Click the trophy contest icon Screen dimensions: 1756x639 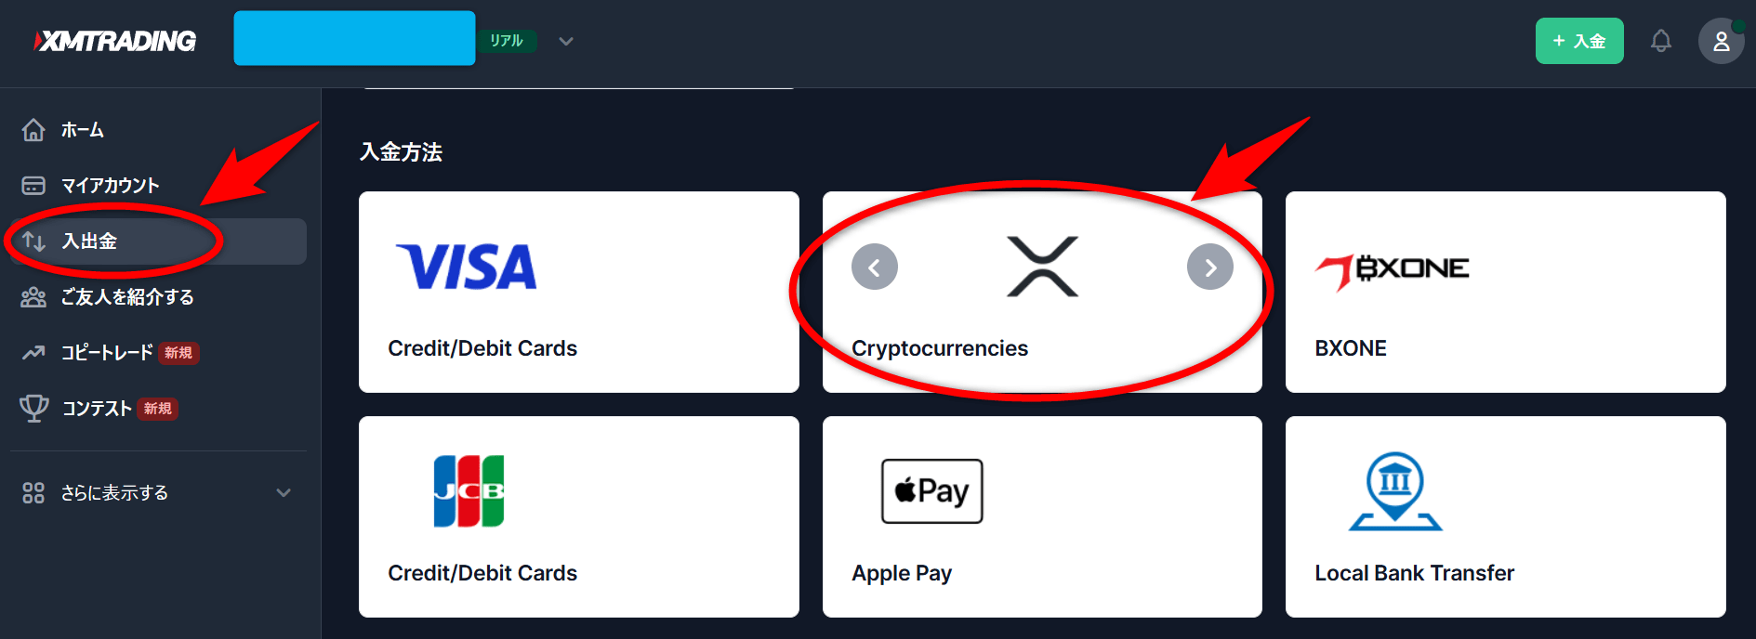33,408
